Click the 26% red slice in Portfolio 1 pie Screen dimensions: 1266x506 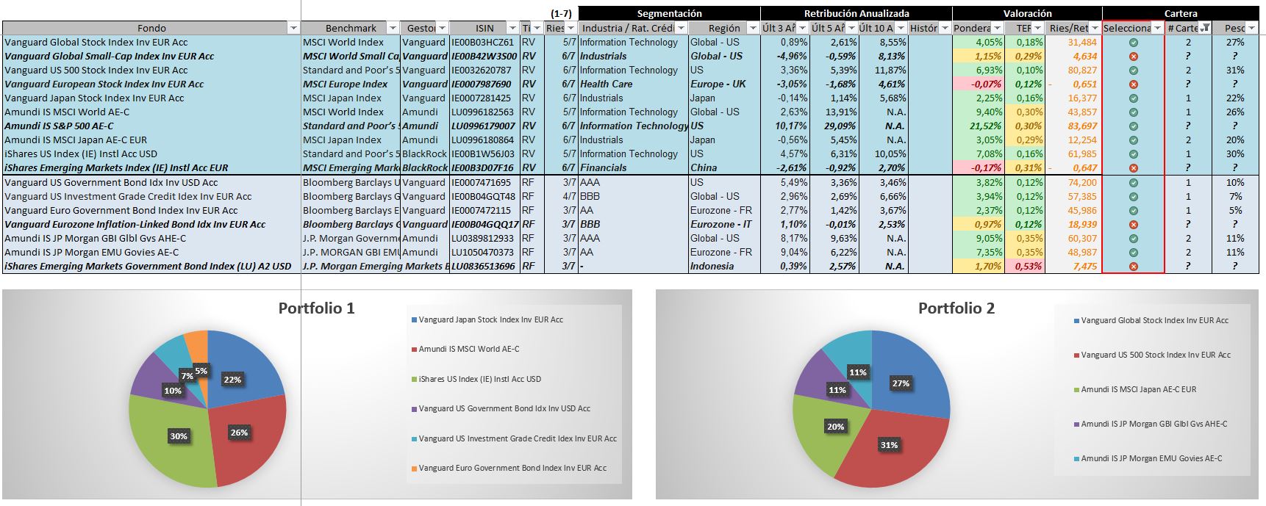(246, 441)
